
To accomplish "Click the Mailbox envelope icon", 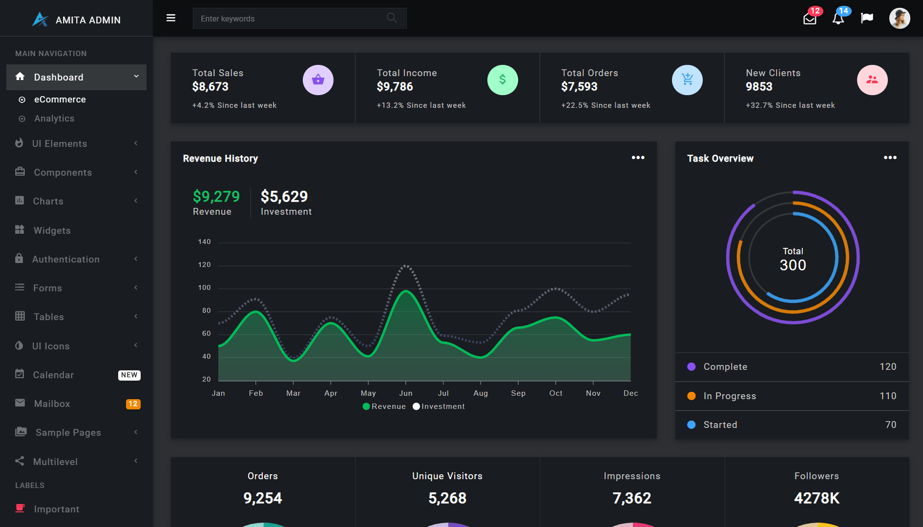I will tap(20, 403).
